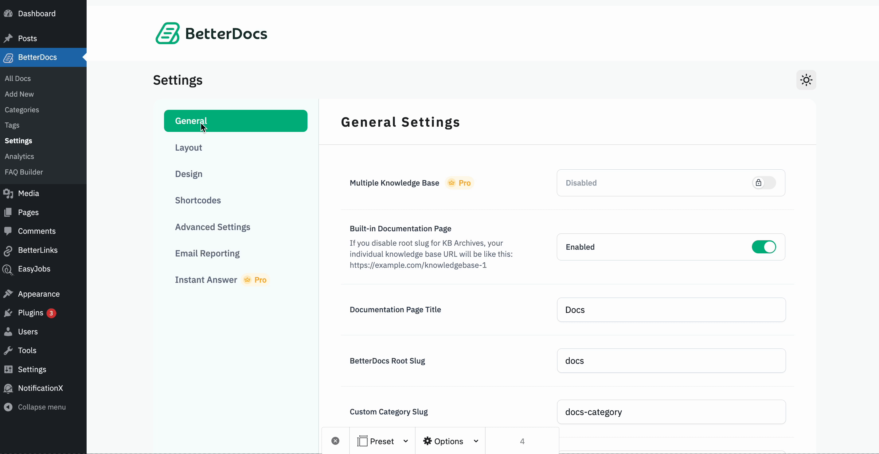Click the BetterLinks sidebar icon

pyautogui.click(x=8, y=250)
